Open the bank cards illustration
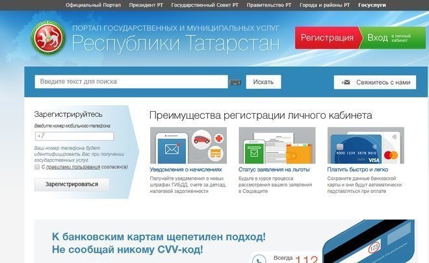 click(366, 145)
